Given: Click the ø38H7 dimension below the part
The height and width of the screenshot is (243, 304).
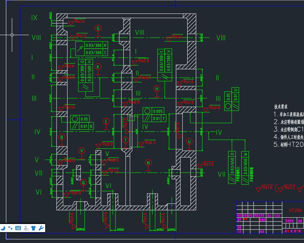Looking at the screenshot, I should tap(81, 229).
